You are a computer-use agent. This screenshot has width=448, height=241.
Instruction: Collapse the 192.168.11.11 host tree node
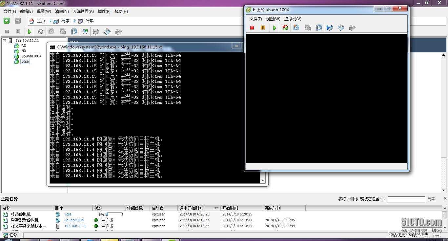[x=5, y=41]
